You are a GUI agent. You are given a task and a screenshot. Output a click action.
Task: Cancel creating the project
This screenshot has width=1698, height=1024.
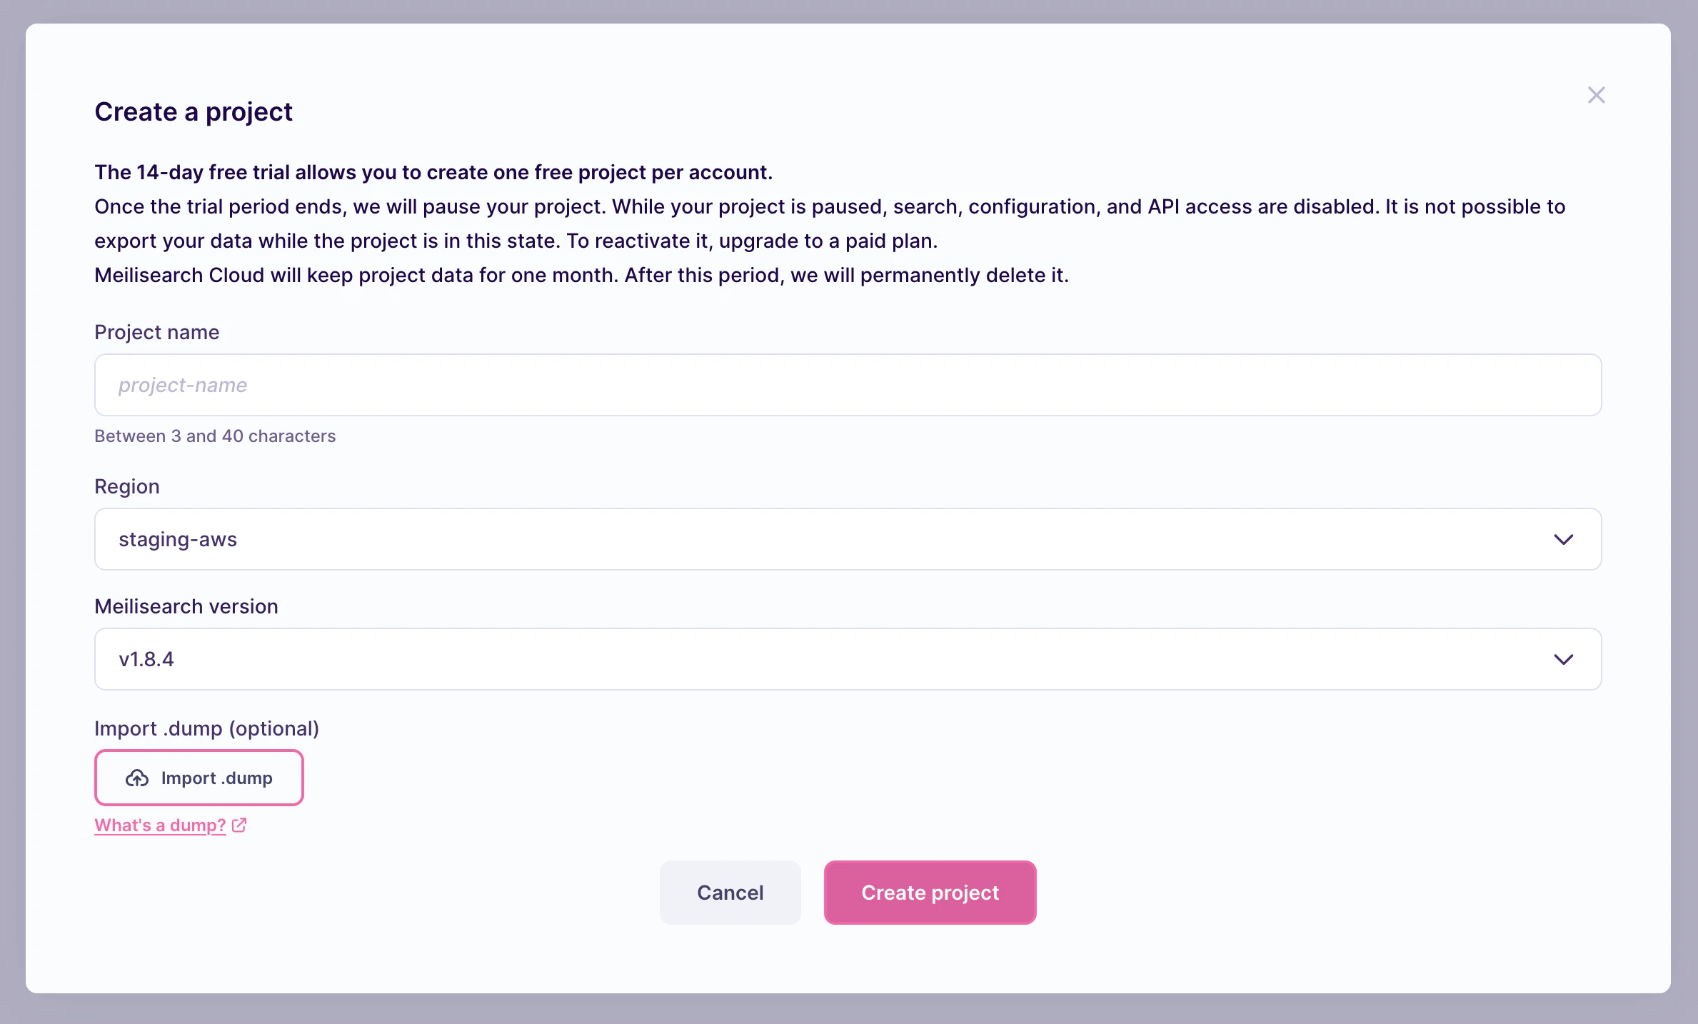click(x=730, y=893)
